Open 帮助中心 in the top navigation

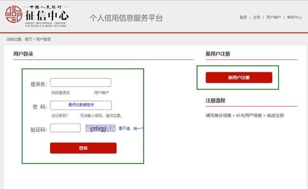click(294, 17)
